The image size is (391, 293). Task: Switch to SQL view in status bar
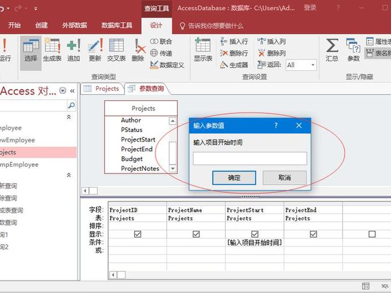(x=385, y=286)
